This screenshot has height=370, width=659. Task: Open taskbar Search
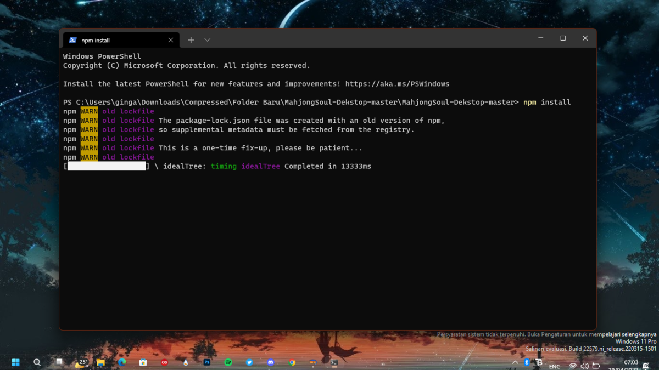(x=37, y=362)
